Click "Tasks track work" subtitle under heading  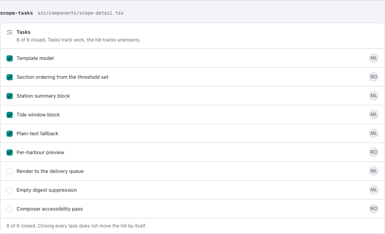pyautogui.click(x=79, y=40)
